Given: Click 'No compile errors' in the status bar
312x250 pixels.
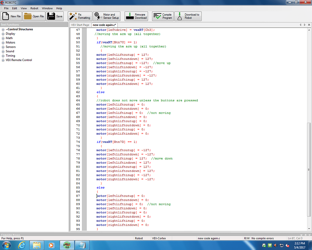Looking at the screenshot, I should 262,238.
